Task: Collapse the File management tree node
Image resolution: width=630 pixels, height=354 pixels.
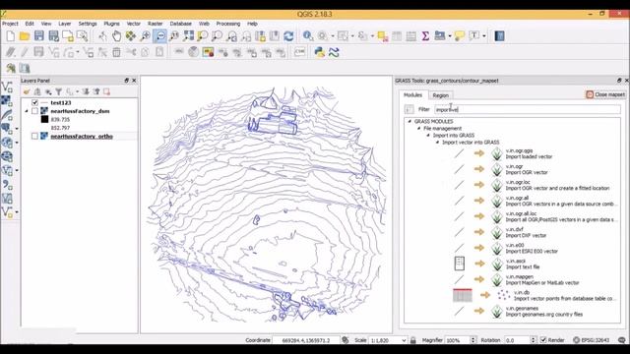Action: (418, 129)
